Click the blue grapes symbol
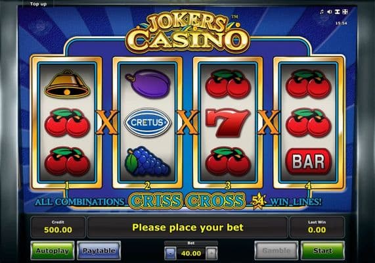Screen dimensions: 375x263 point(148,162)
